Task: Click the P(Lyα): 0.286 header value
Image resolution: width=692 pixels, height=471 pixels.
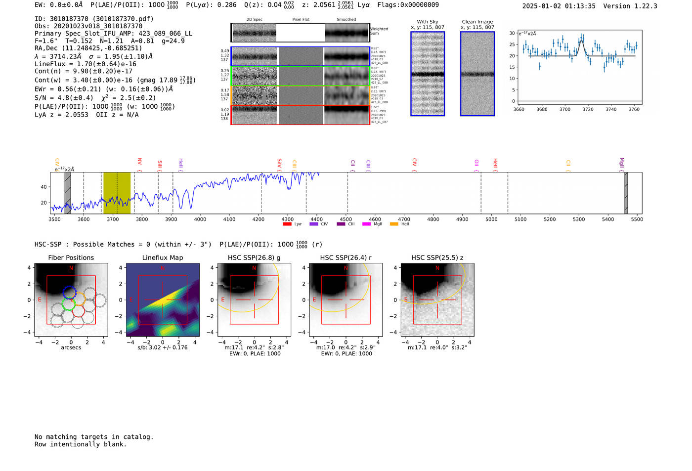Action: (211, 4)
